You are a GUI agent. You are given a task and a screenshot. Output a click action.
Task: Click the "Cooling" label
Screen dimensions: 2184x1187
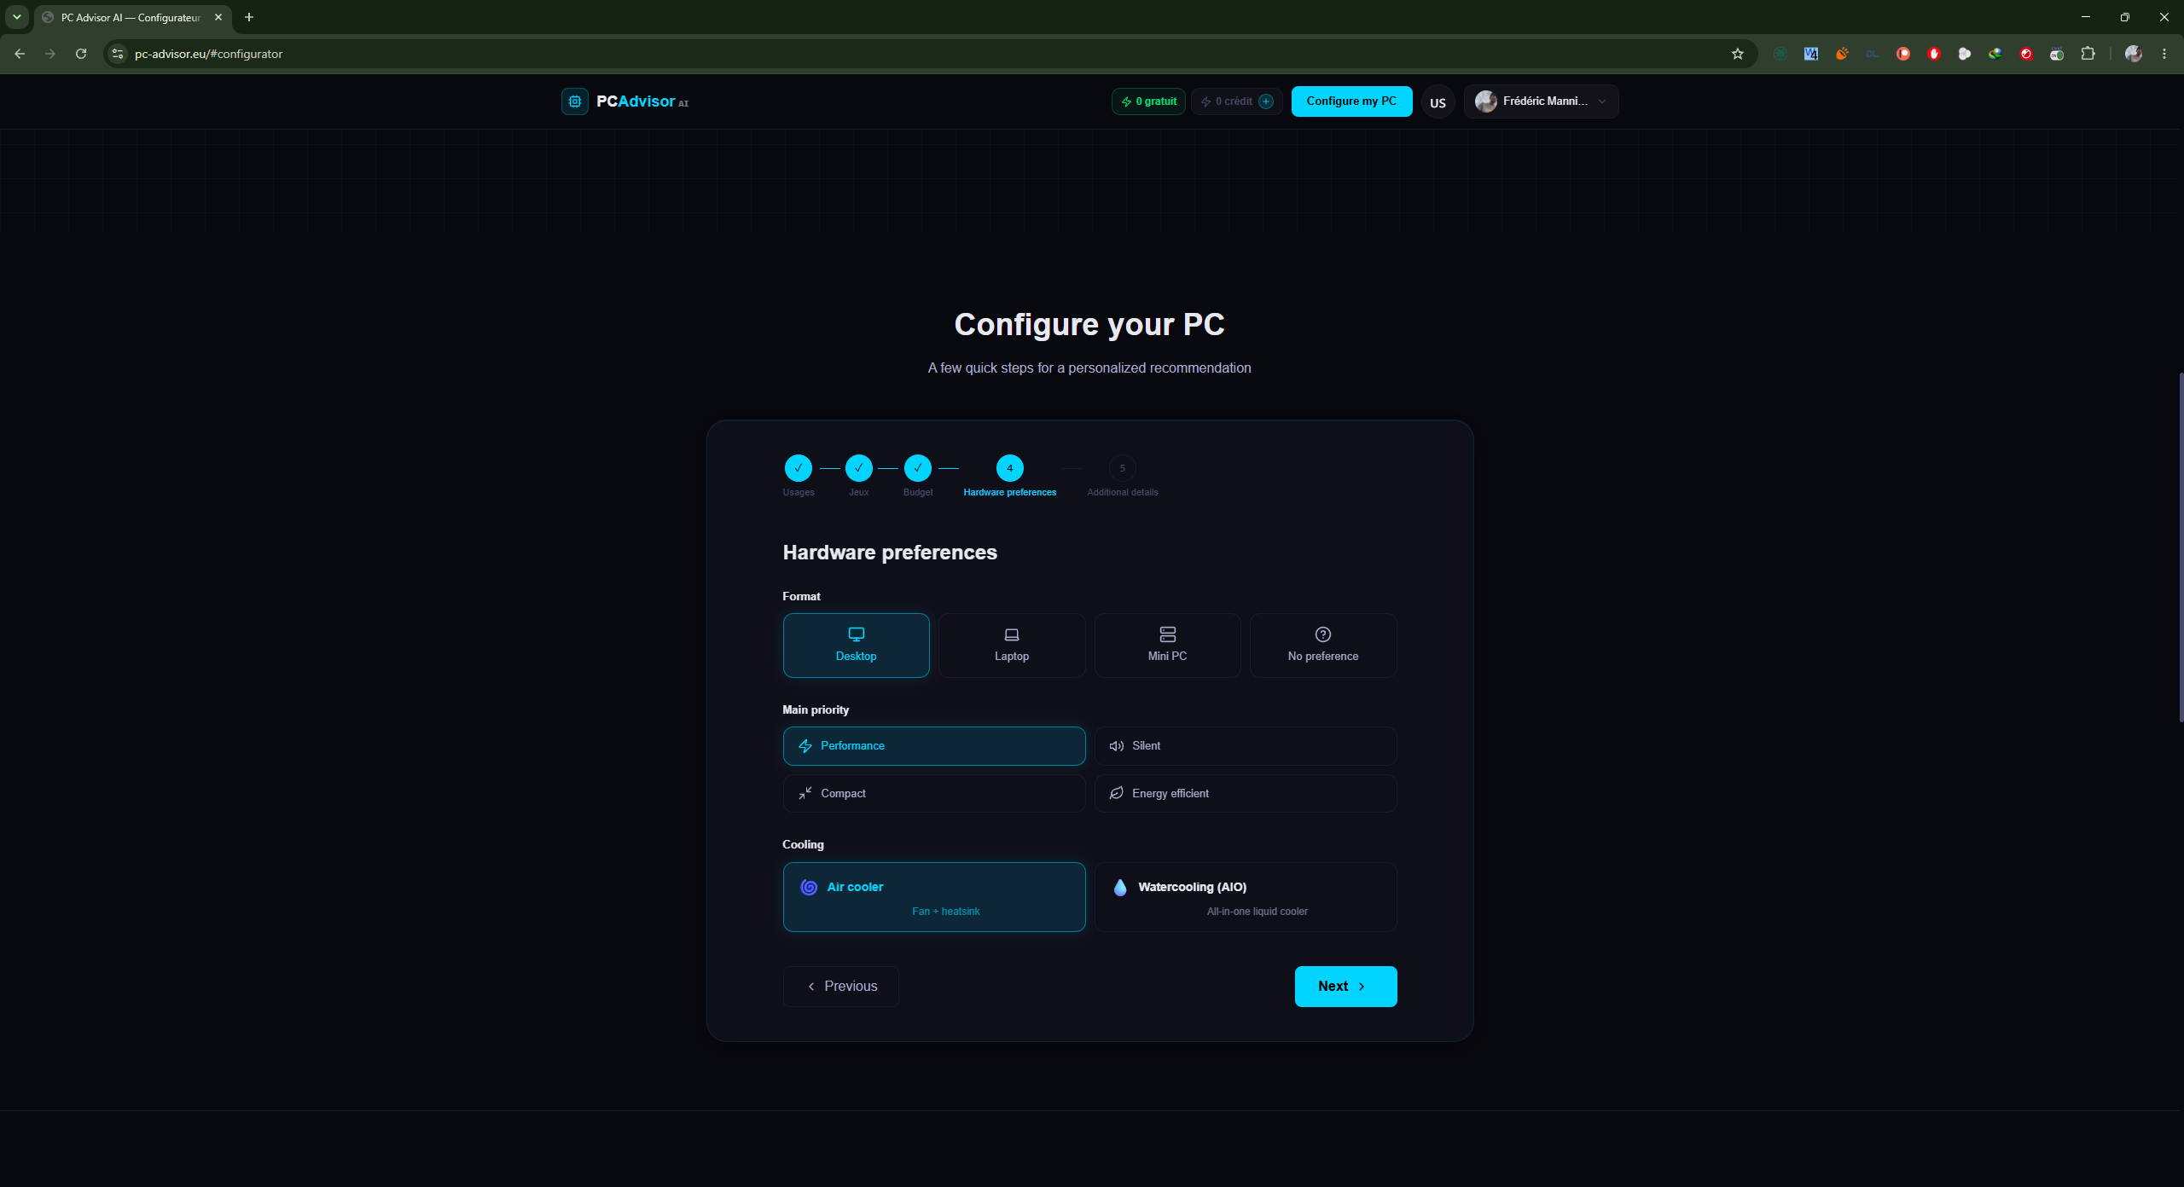click(803, 844)
